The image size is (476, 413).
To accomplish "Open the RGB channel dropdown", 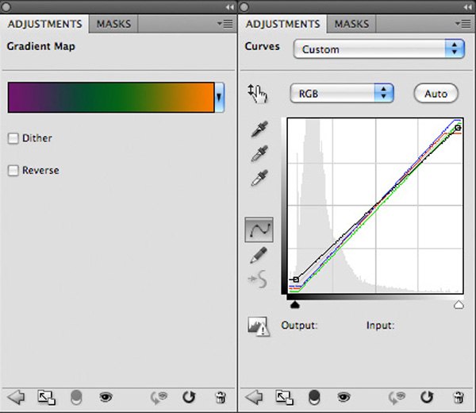I will click(x=342, y=93).
